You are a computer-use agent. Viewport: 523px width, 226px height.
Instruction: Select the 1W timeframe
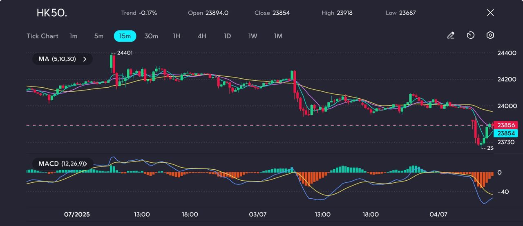tap(253, 36)
